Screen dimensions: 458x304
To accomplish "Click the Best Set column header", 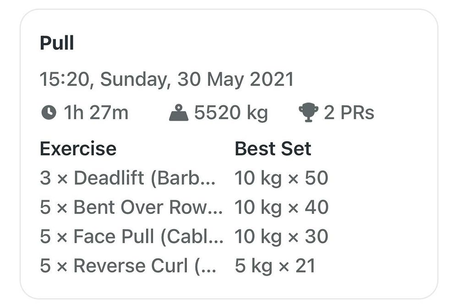I will click(273, 149).
